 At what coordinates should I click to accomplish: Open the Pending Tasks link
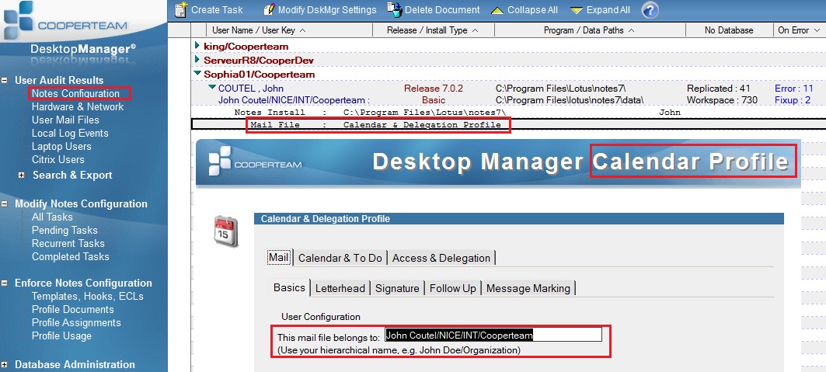click(x=64, y=231)
